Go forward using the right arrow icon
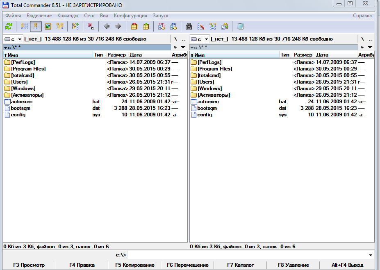Image resolution: width=380 pixels, height=270 pixels. point(118,26)
